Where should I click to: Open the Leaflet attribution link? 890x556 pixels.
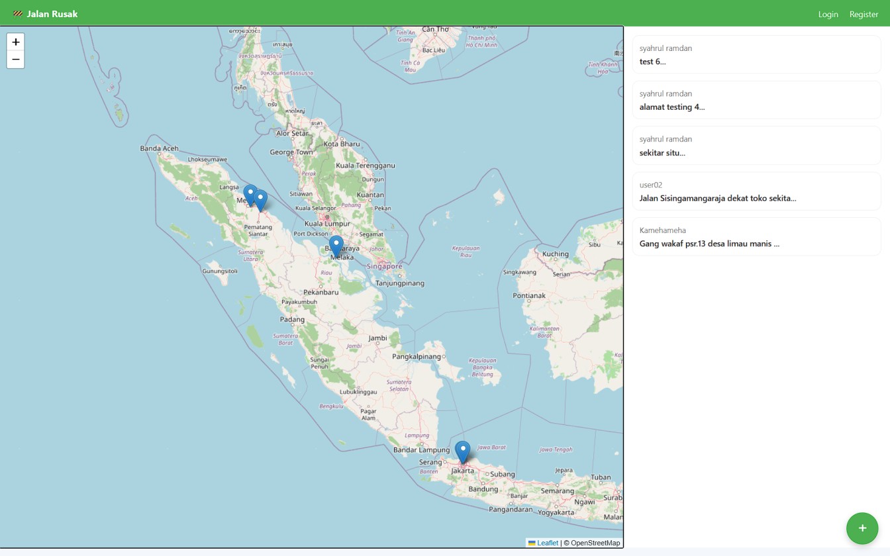pos(543,543)
